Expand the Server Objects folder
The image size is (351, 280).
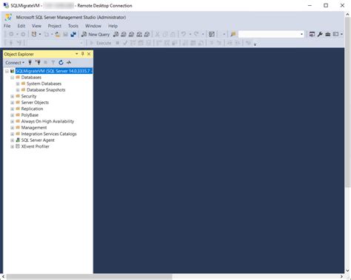[x=12, y=103]
